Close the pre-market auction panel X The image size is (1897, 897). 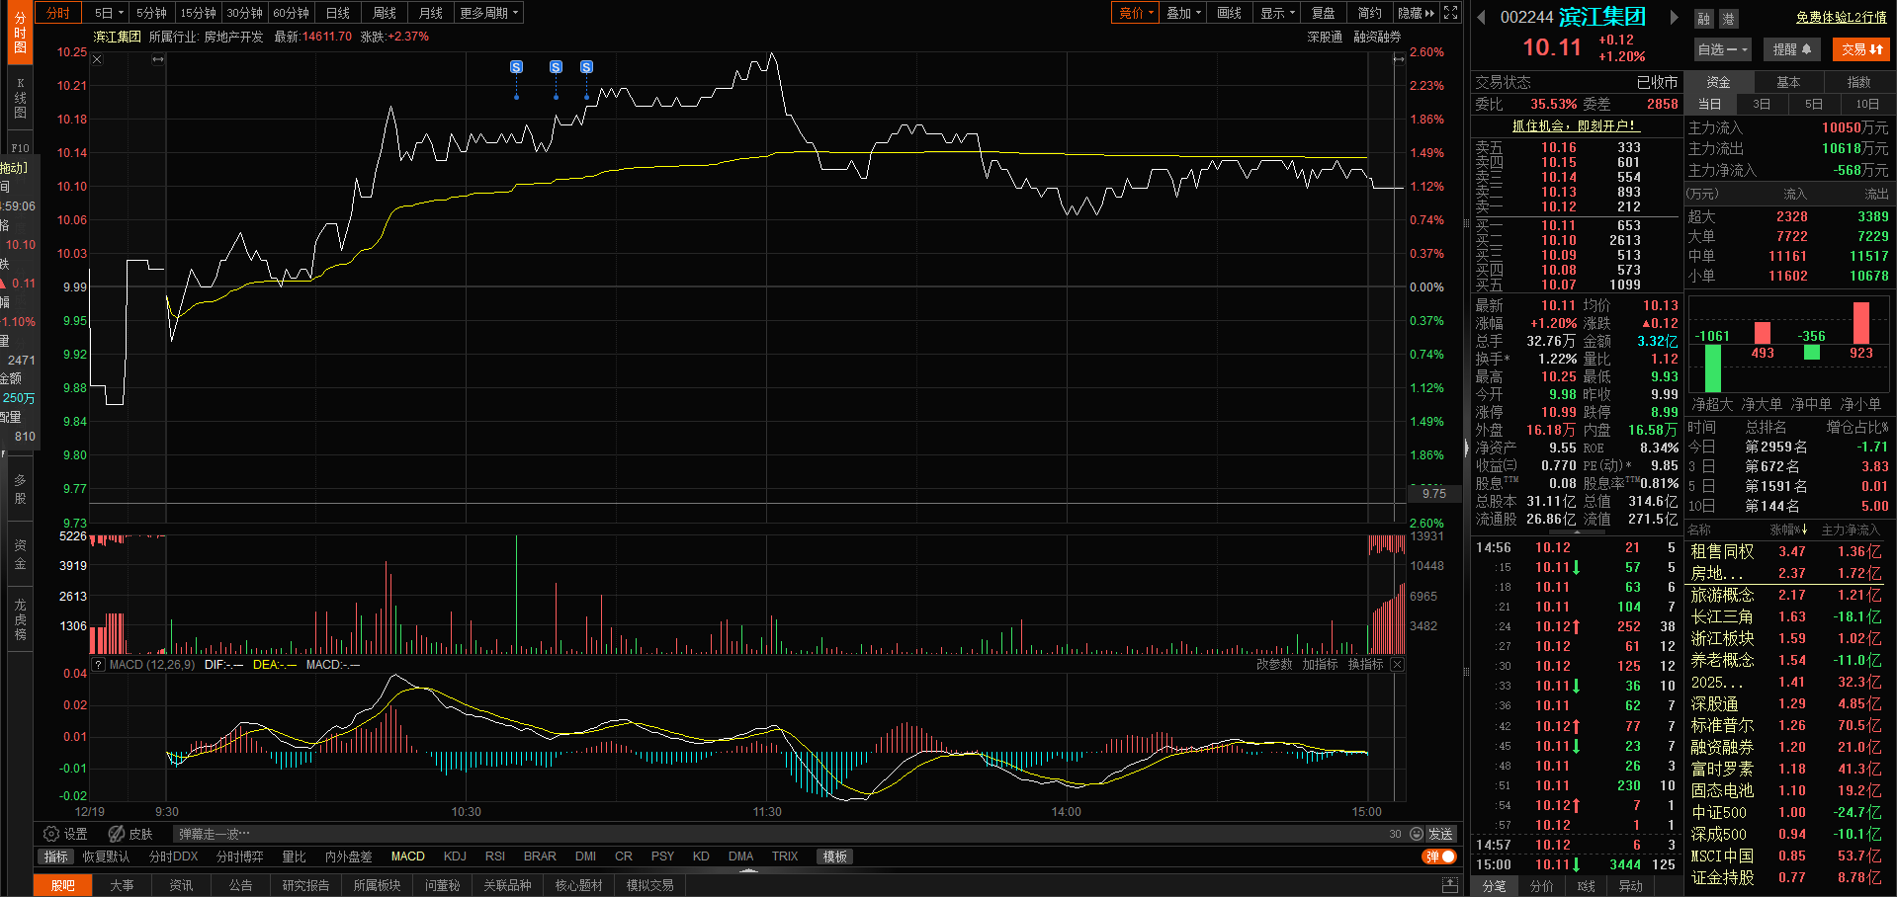coord(97,59)
